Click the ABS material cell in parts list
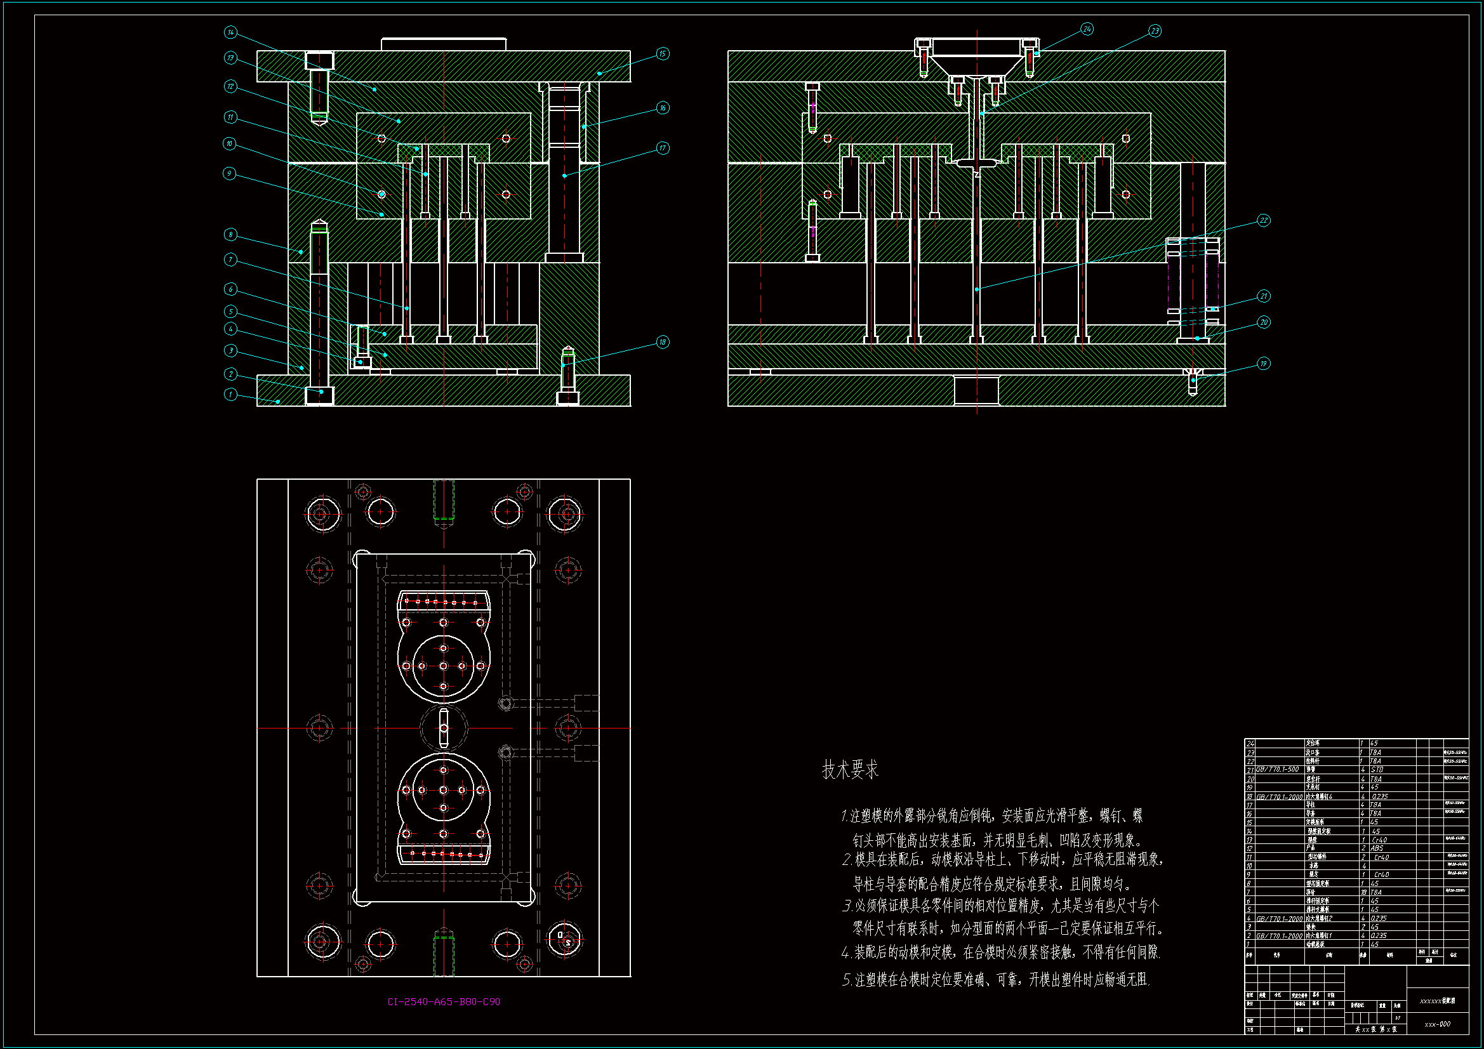Viewport: 1484px width, 1049px height. [x=1377, y=848]
